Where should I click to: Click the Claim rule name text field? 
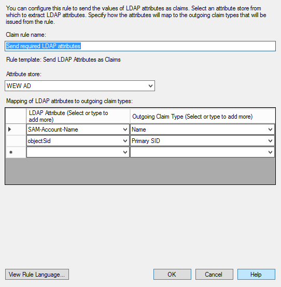[x=140, y=46]
